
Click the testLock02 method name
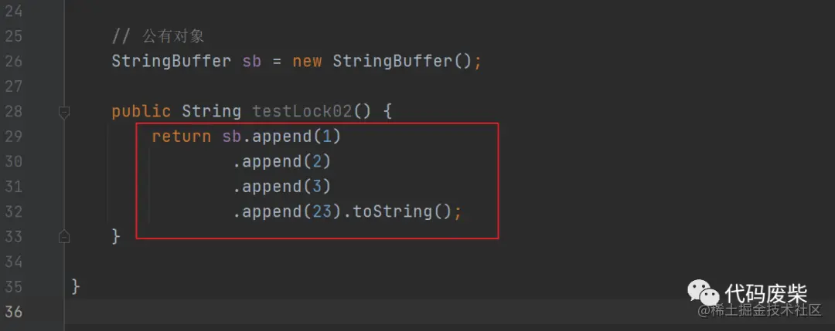[302, 112]
